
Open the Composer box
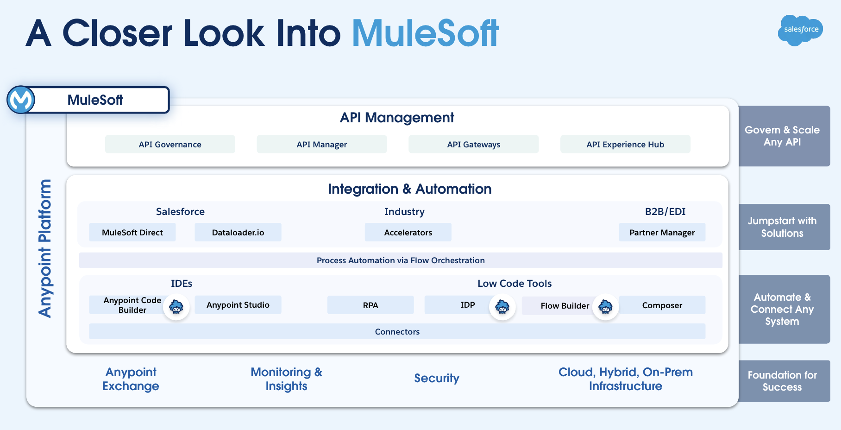click(x=662, y=305)
